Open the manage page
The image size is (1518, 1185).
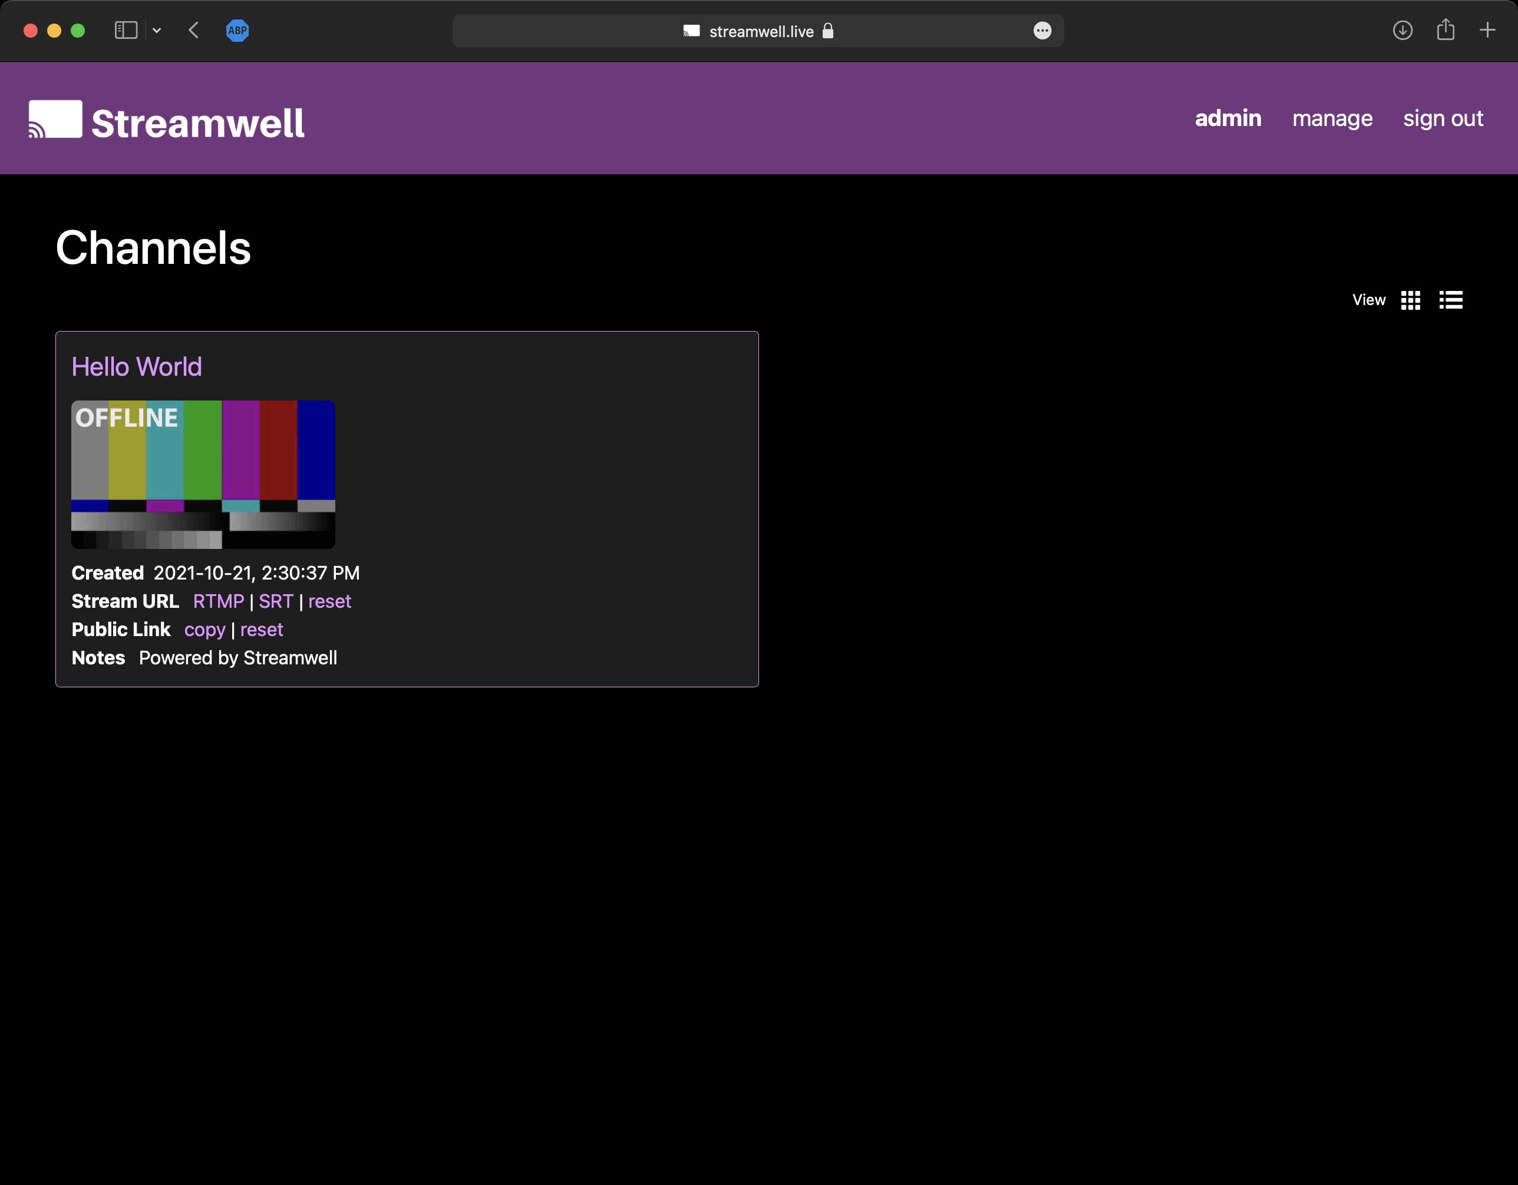coord(1332,119)
